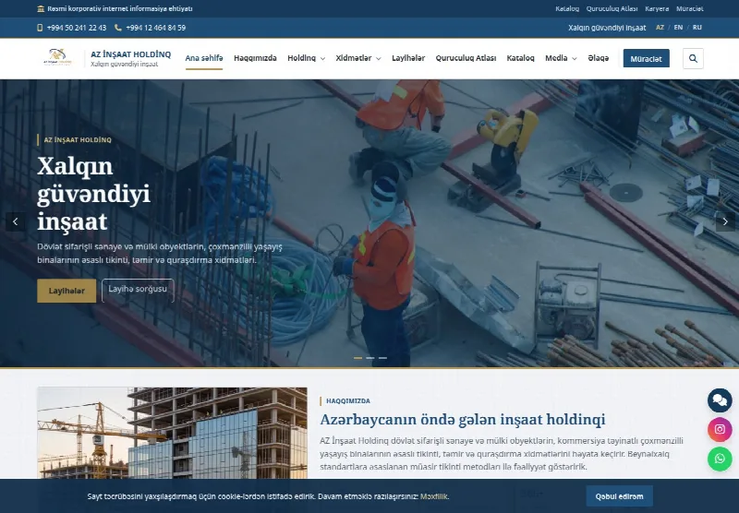Open the Instagram floating icon
This screenshot has height=513, width=739.
tap(720, 429)
